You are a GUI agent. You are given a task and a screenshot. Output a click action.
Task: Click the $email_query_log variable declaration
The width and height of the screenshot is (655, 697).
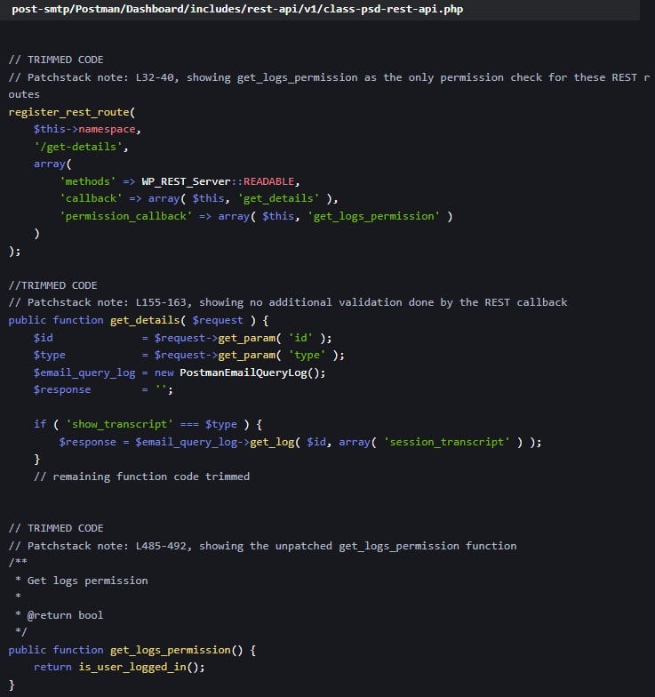[x=84, y=373]
